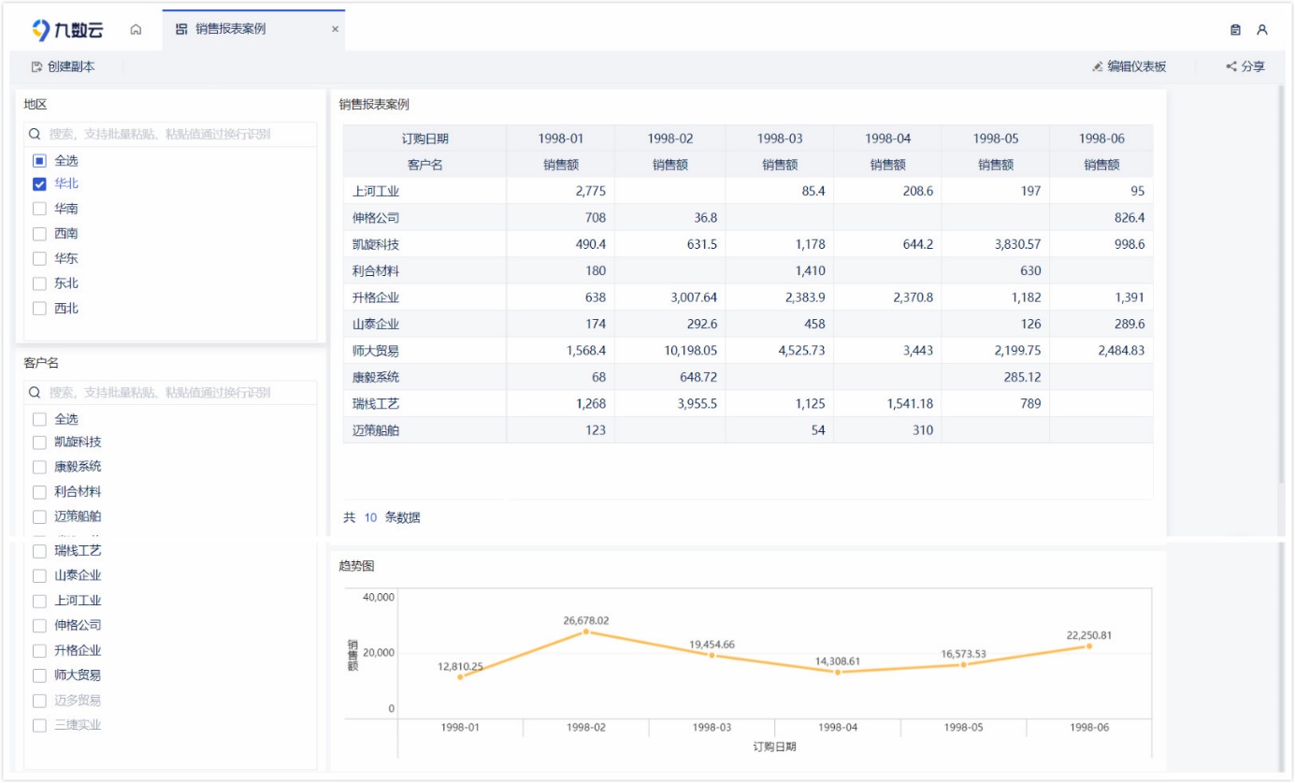Image resolution: width=1295 pixels, height=783 pixels.
Task: Click the 14,308.61 data point on trend chart
Action: point(838,672)
